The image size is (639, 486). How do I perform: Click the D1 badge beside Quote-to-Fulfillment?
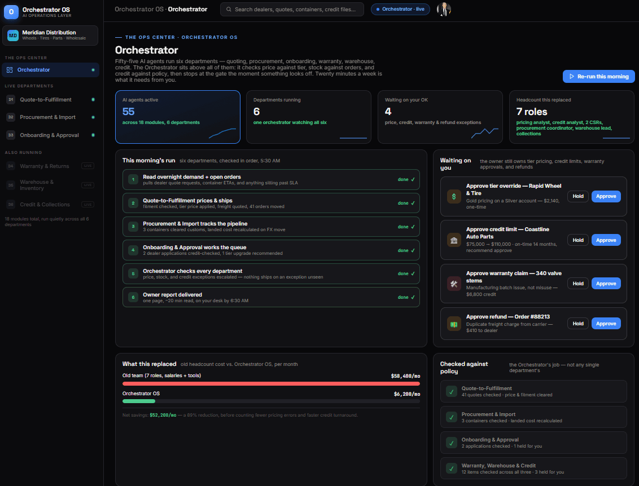(x=11, y=100)
